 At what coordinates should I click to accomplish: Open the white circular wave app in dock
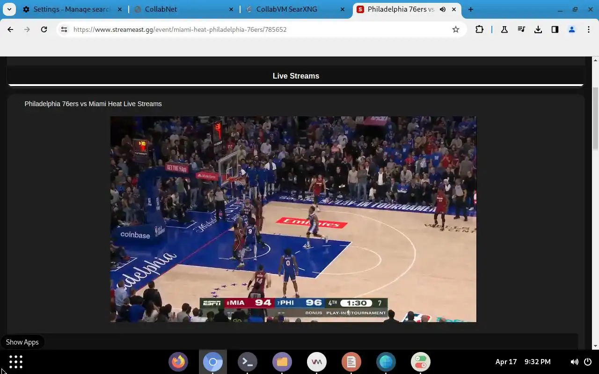pos(317,362)
